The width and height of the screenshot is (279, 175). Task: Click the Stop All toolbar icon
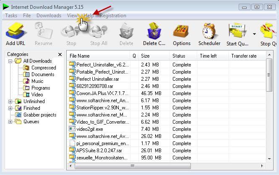tap(99, 31)
